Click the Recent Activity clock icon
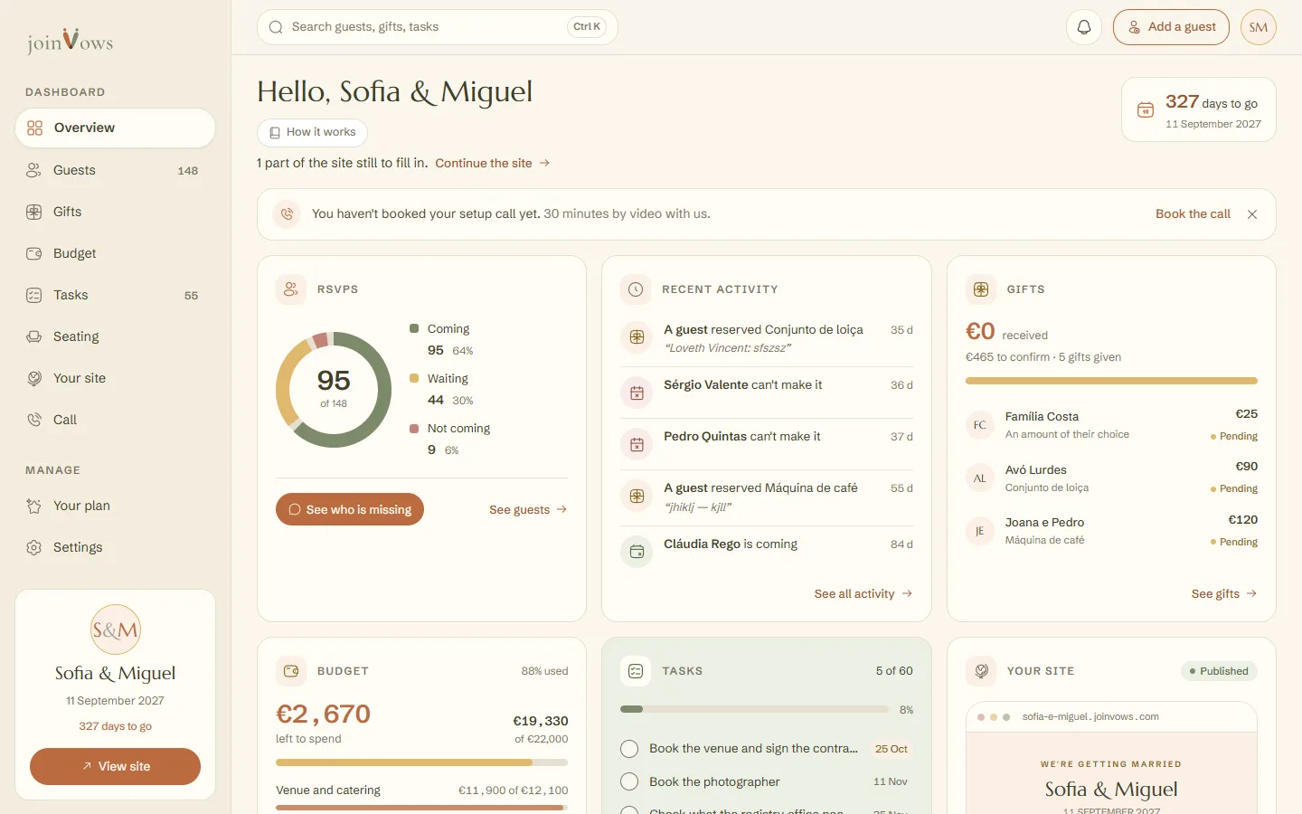 point(636,289)
